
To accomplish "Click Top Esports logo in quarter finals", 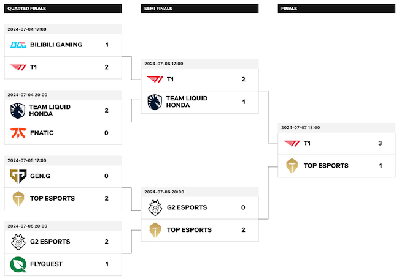I will click(x=18, y=199).
